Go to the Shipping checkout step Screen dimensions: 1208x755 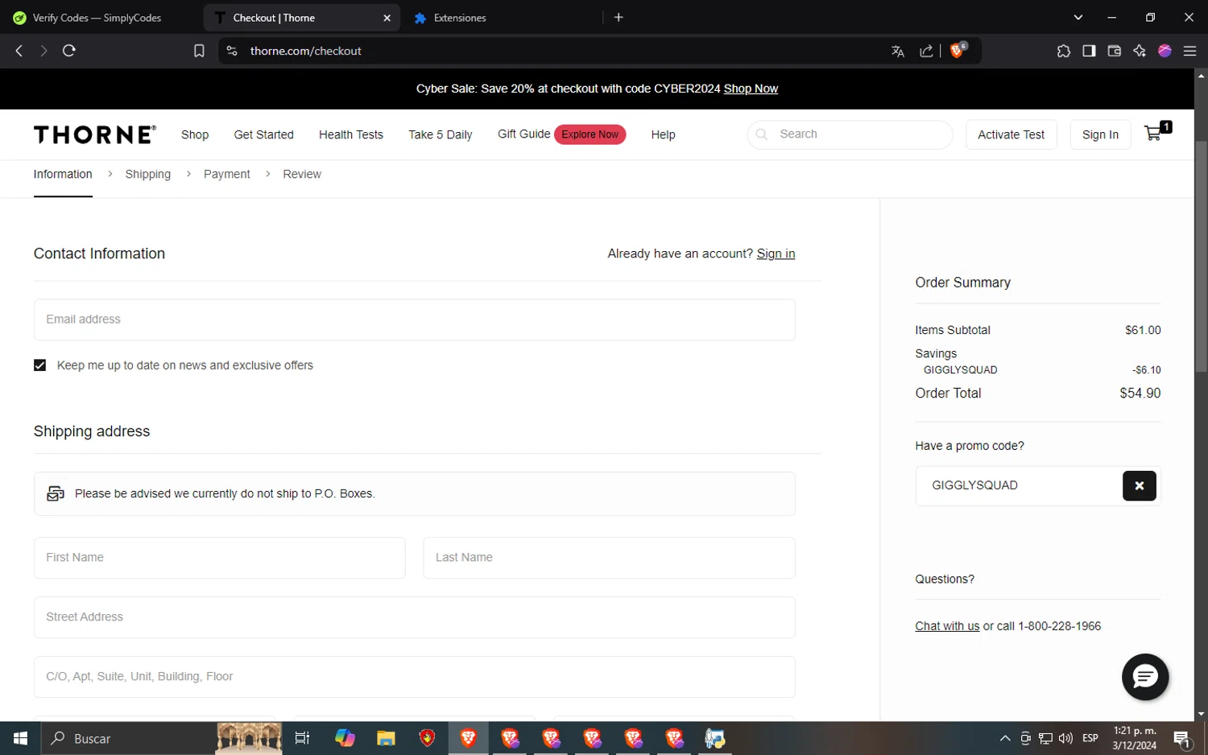point(148,174)
